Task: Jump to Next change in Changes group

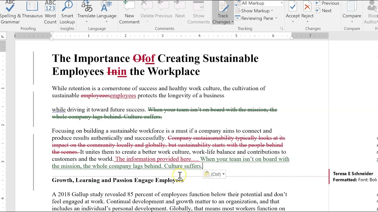Action: click(323, 11)
